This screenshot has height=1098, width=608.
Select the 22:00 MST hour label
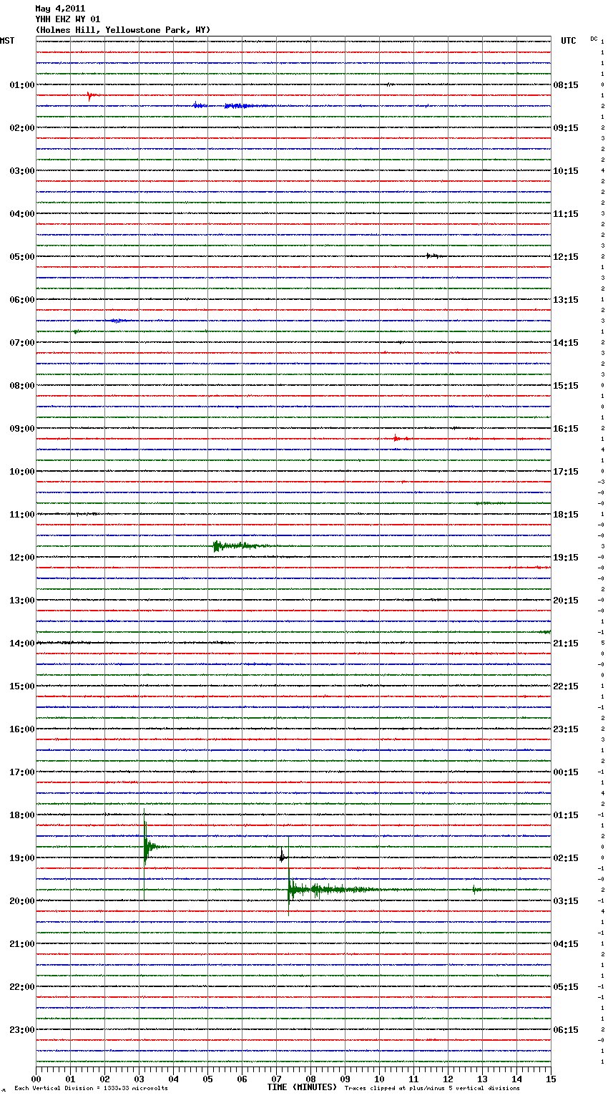click(x=22, y=987)
